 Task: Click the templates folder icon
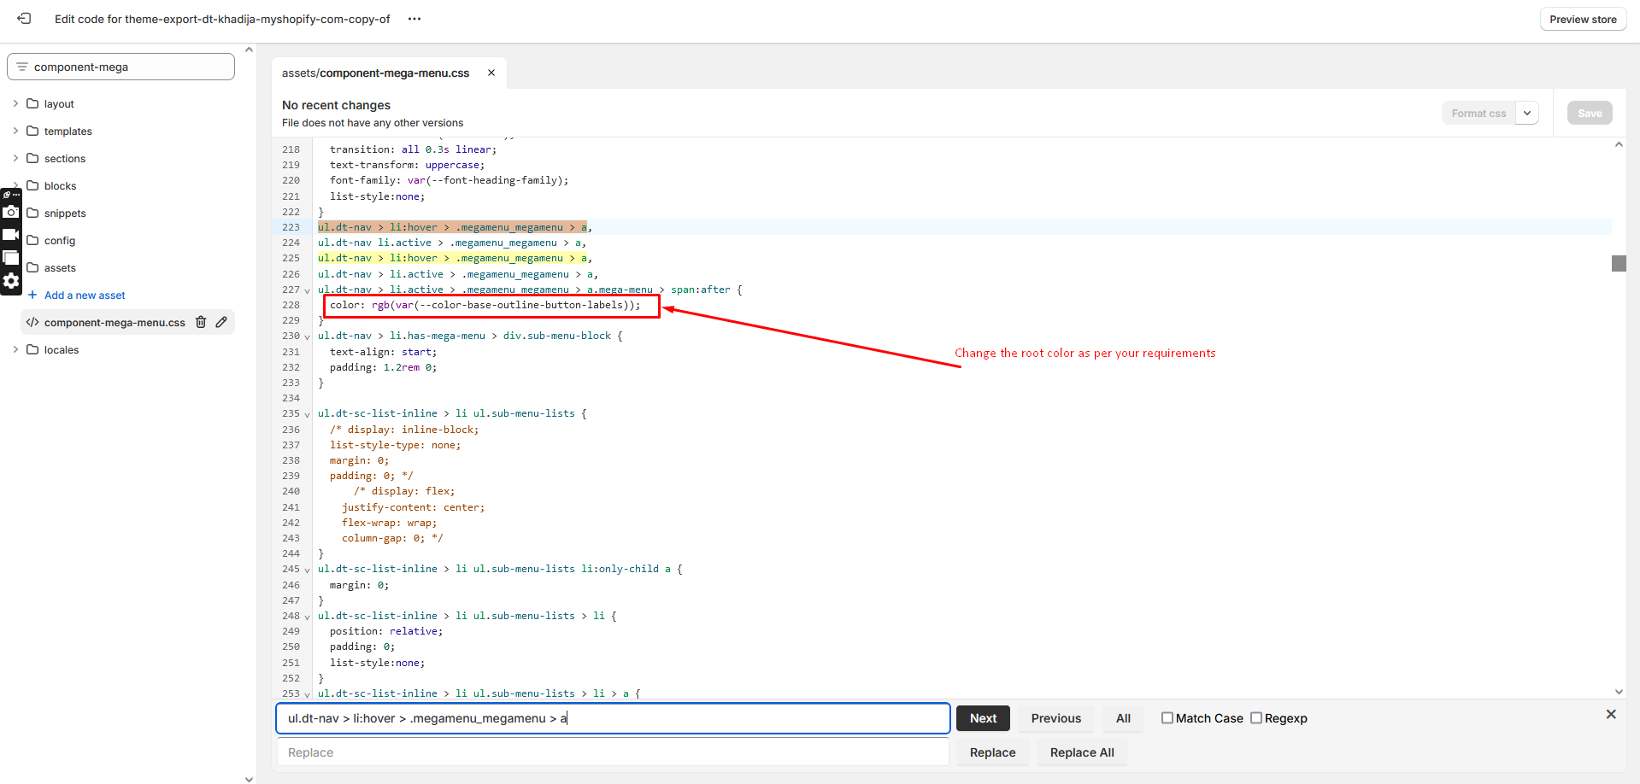point(32,131)
